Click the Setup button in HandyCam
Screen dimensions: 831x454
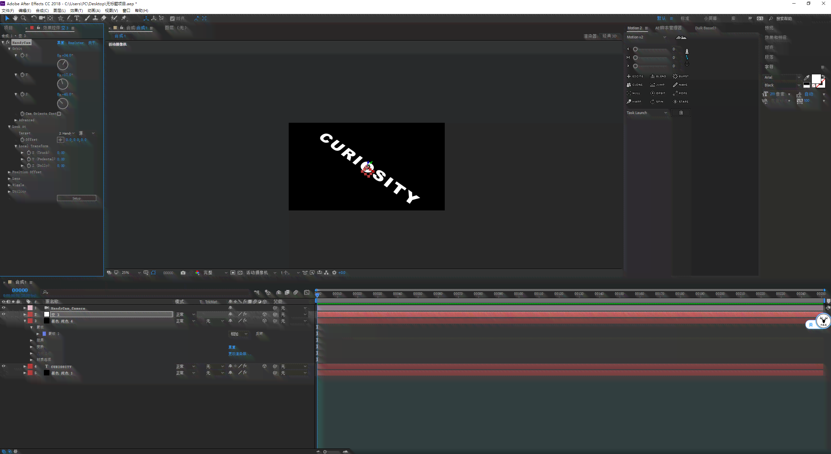(76, 198)
